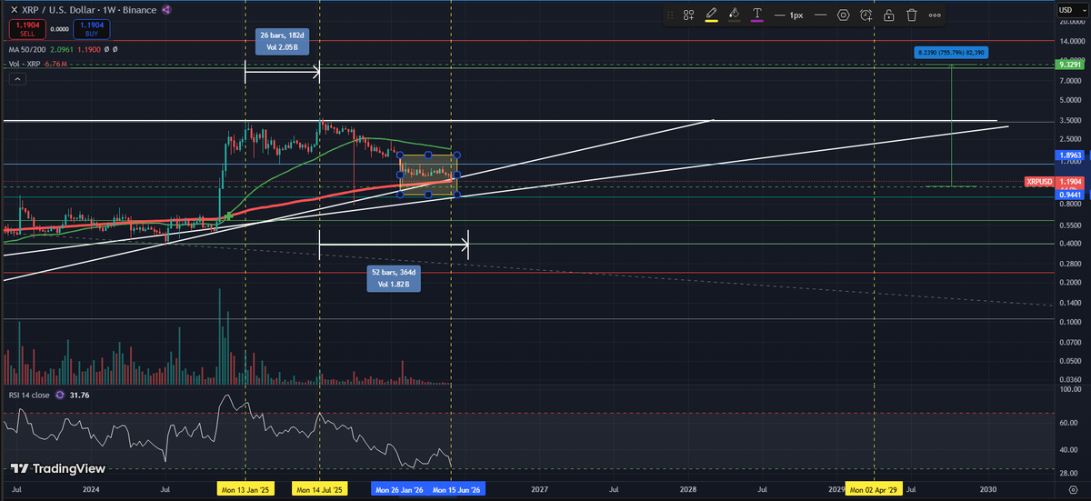Add alert with the clock-plus icon

click(866, 15)
